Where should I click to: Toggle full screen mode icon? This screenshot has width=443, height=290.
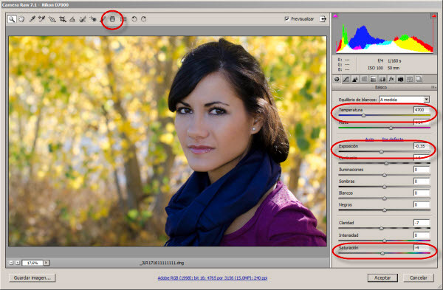323,19
